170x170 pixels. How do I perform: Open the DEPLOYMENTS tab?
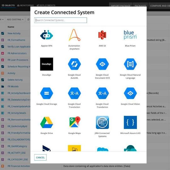coord(46,5)
